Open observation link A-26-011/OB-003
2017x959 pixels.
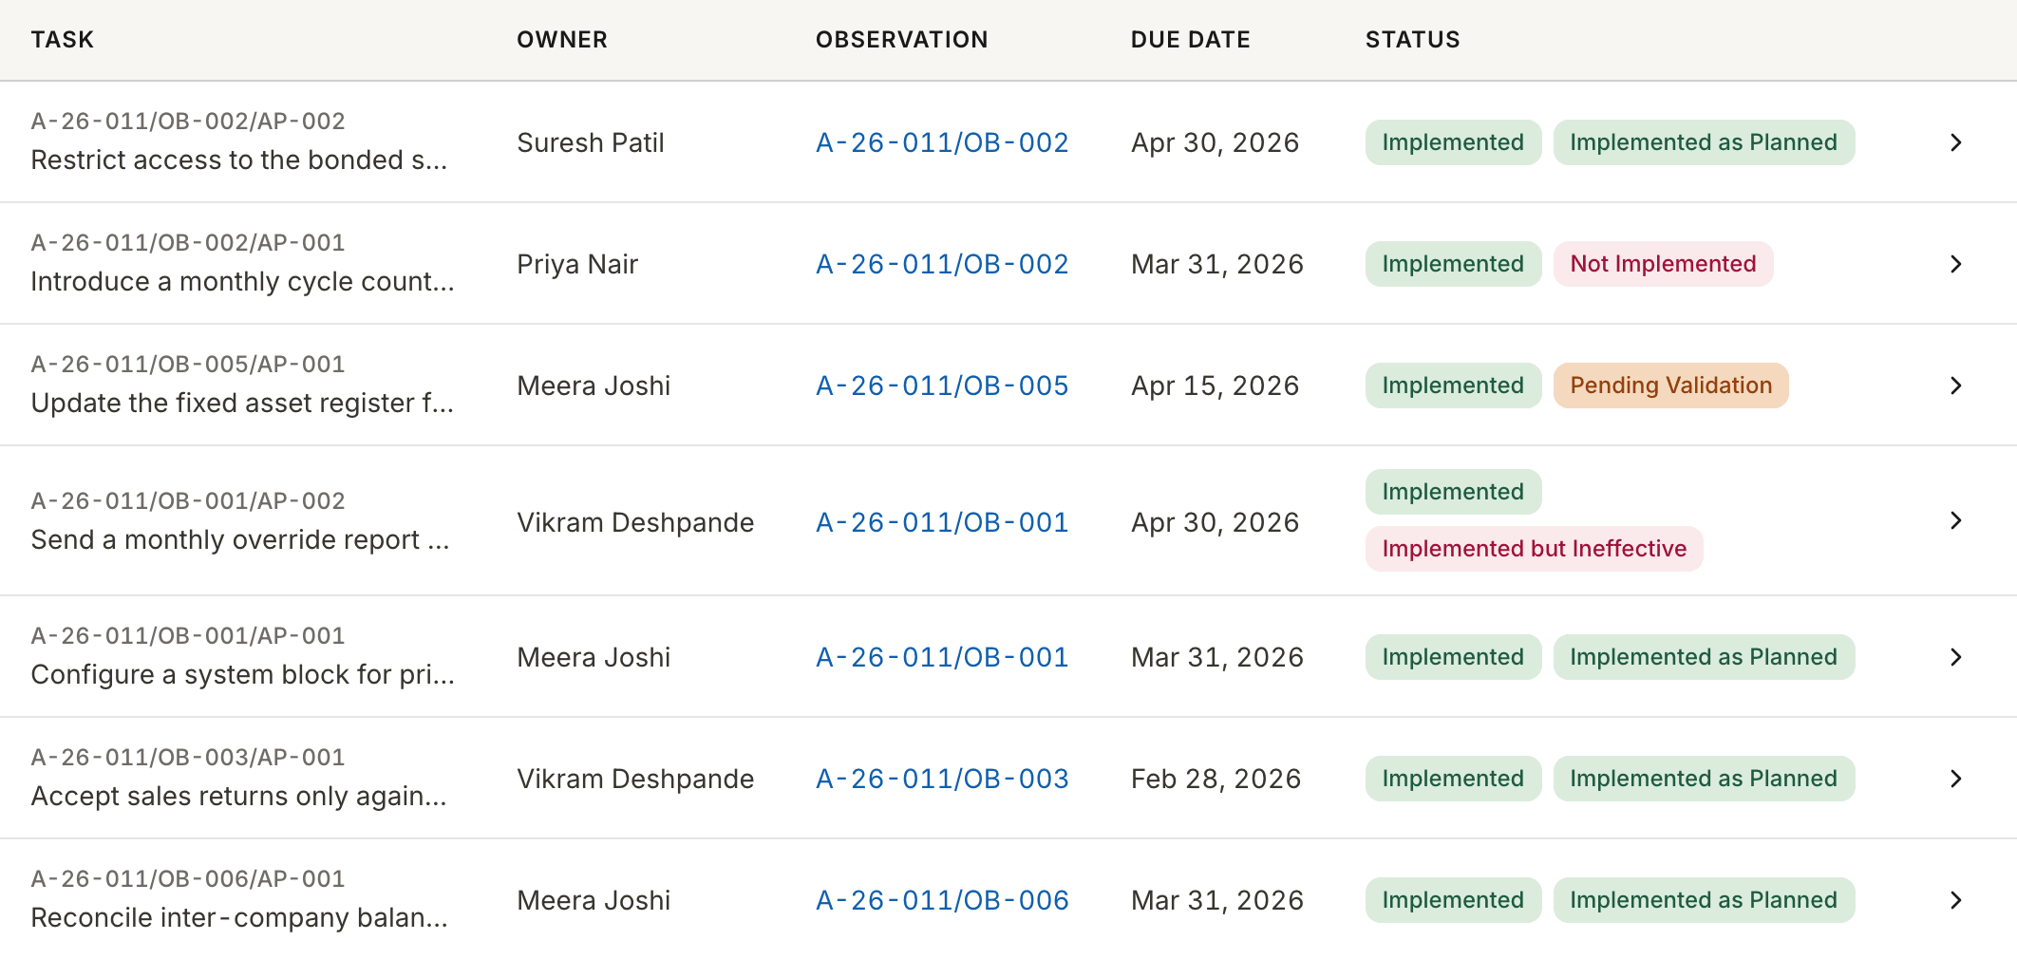pyautogui.click(x=942, y=779)
